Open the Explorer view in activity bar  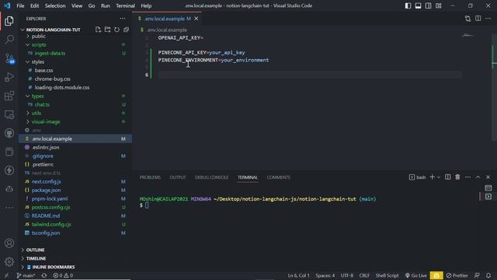click(9, 21)
